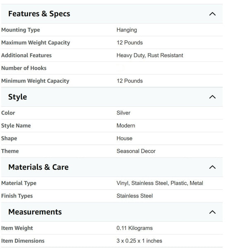Click the Material Type value text
Viewport: 226px width, 249px height.
160,183
